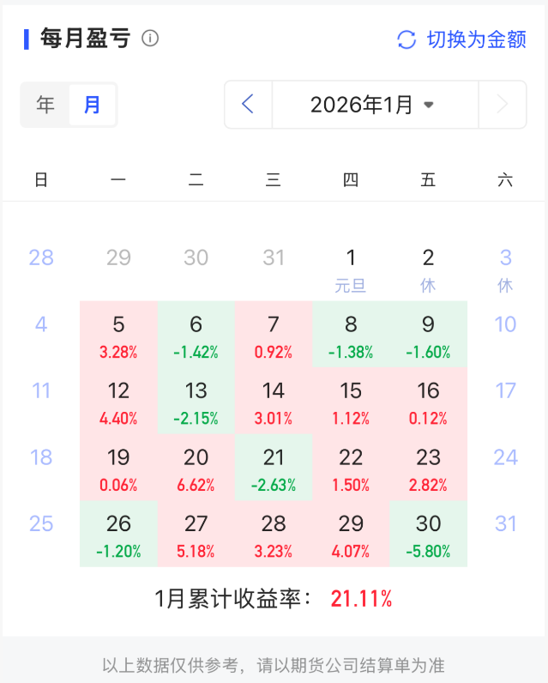The width and height of the screenshot is (548, 683).
Task: Open January 30 cell with -5.80%
Action: 428,534
